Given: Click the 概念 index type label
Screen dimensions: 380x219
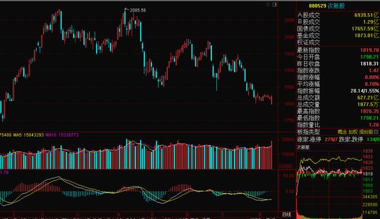Looking at the screenshot, I should click(342, 132).
